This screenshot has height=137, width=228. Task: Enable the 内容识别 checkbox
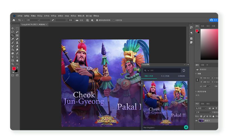[x=114, y=20]
